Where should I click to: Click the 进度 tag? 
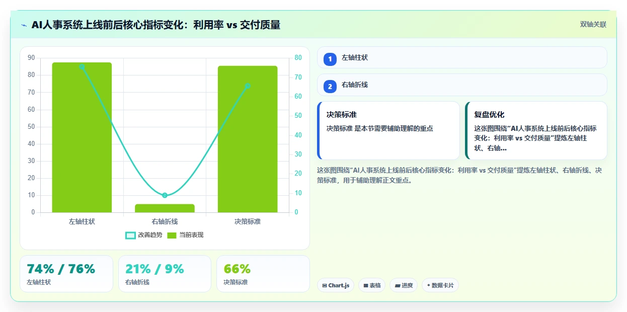coord(404,285)
